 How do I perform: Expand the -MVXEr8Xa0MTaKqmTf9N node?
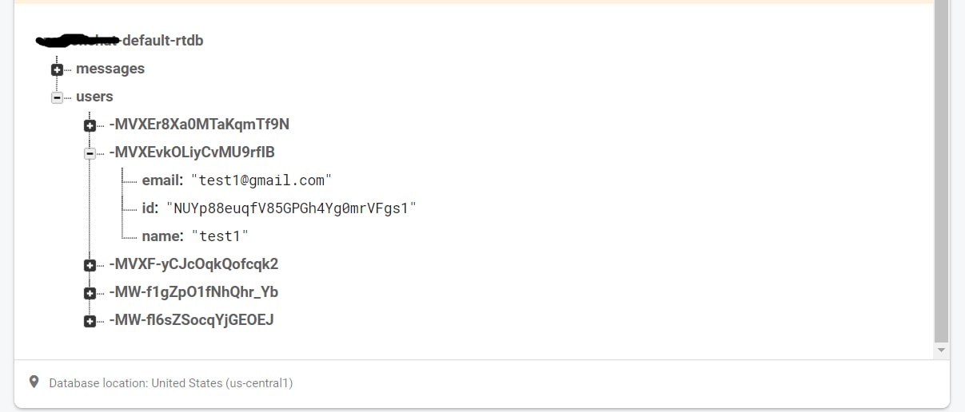pyautogui.click(x=90, y=125)
